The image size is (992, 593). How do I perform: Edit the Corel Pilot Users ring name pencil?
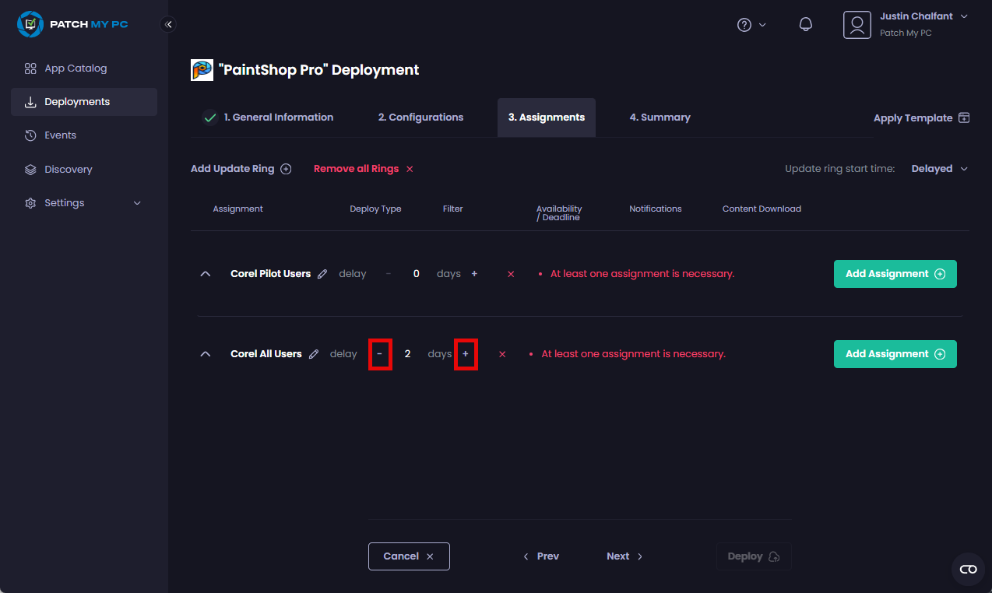pyautogui.click(x=322, y=273)
